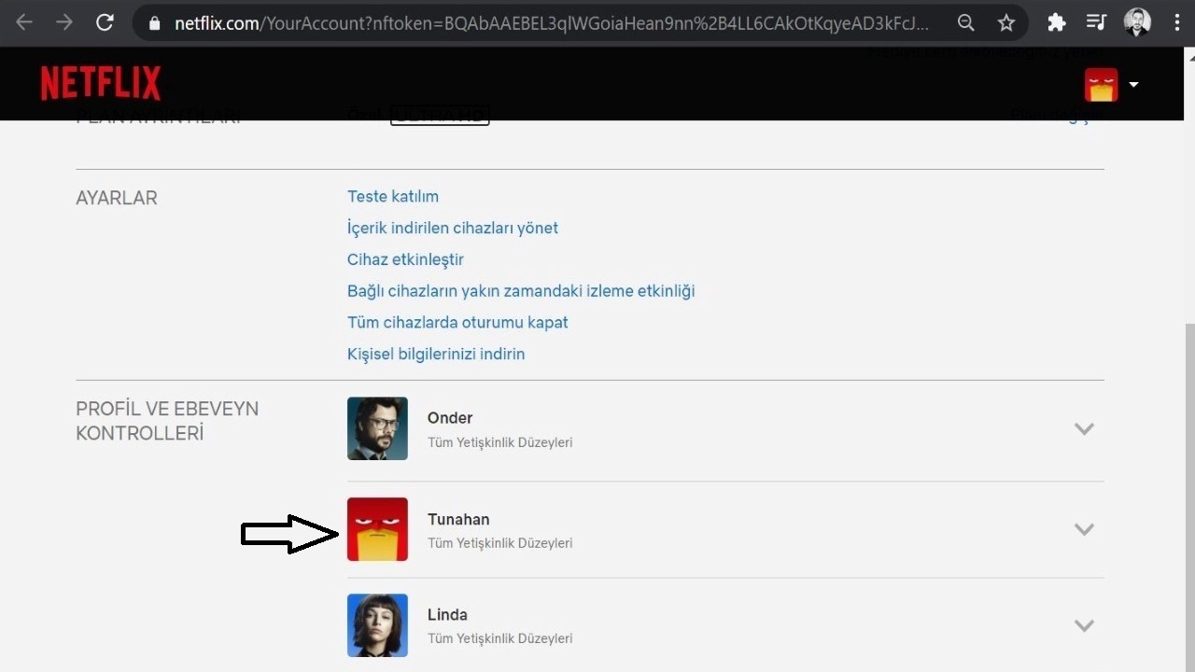Click Kişisel bilgilerinizi indirin link
Image resolution: width=1195 pixels, height=672 pixels.
pyautogui.click(x=436, y=354)
